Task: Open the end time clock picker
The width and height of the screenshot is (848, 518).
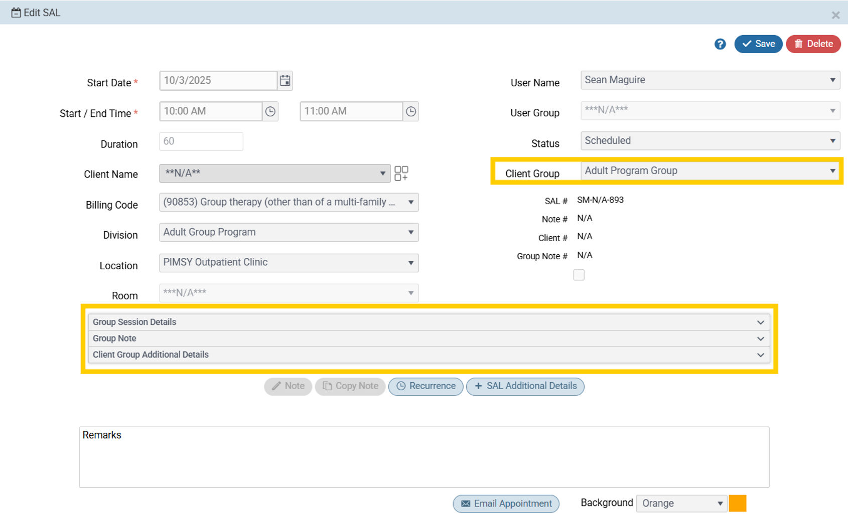Action: coord(410,111)
